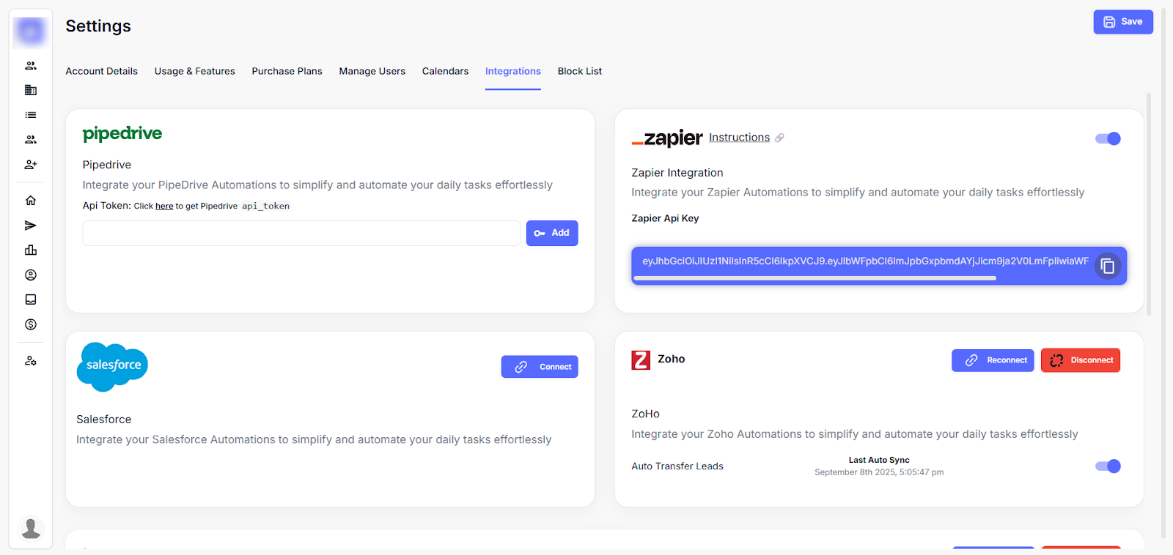Image resolution: width=1173 pixels, height=555 pixels.
Task: Select the Calendars tab
Action: 445,71
